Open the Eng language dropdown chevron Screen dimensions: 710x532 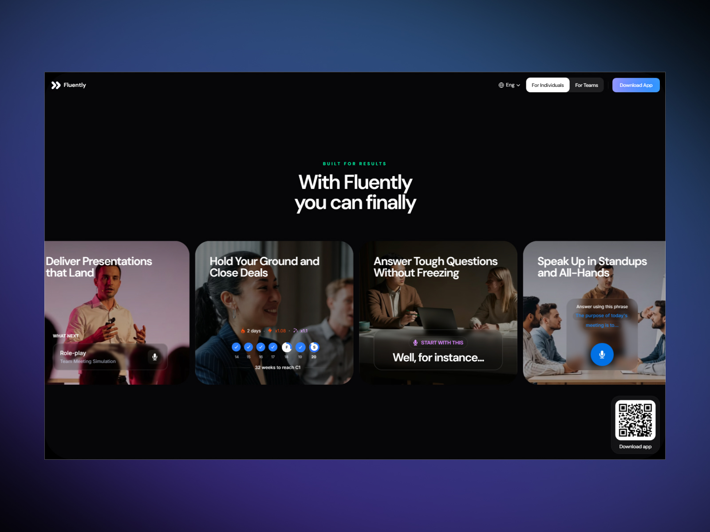click(x=518, y=85)
